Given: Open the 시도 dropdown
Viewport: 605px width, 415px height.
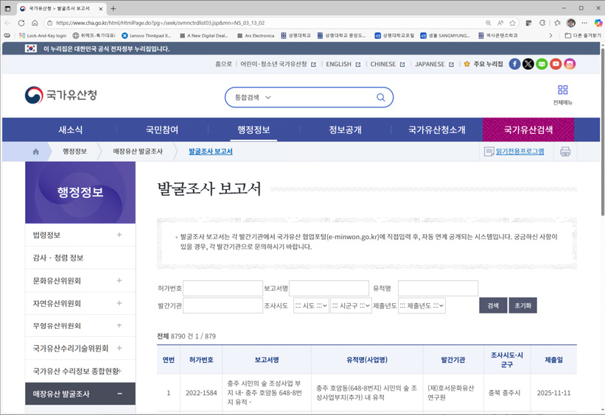Looking at the screenshot, I should (x=311, y=305).
